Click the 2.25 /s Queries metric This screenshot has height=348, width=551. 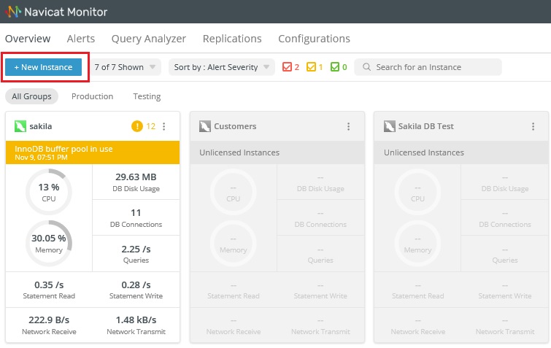click(136, 254)
